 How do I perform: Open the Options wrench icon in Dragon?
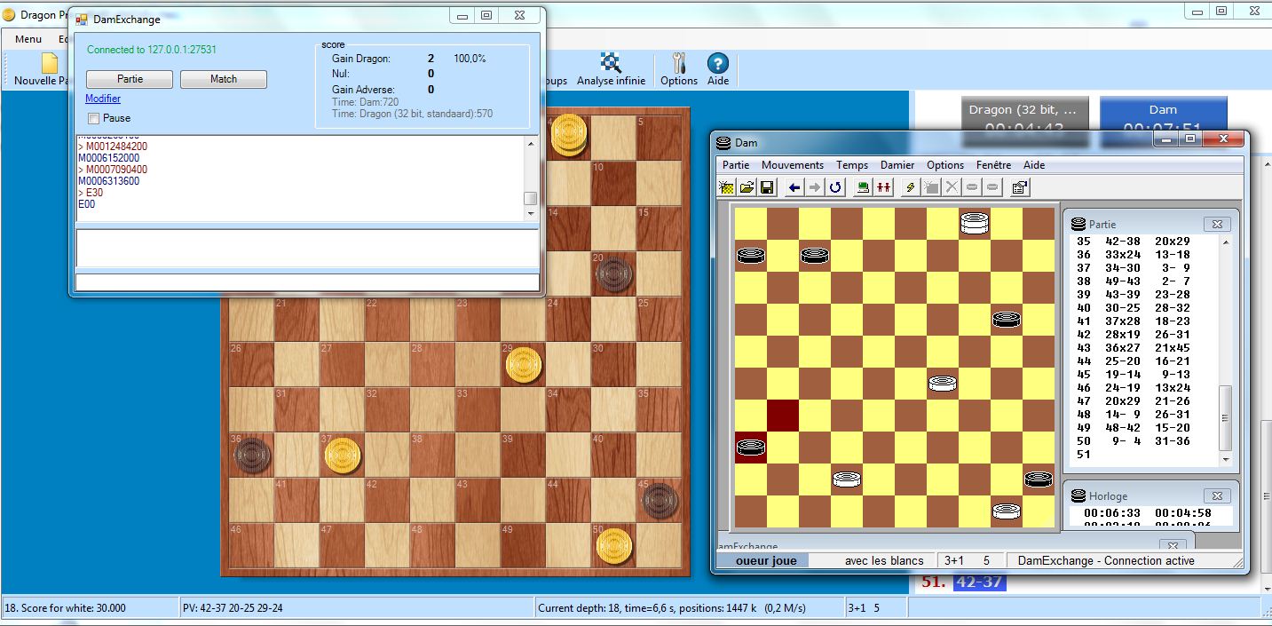[679, 69]
